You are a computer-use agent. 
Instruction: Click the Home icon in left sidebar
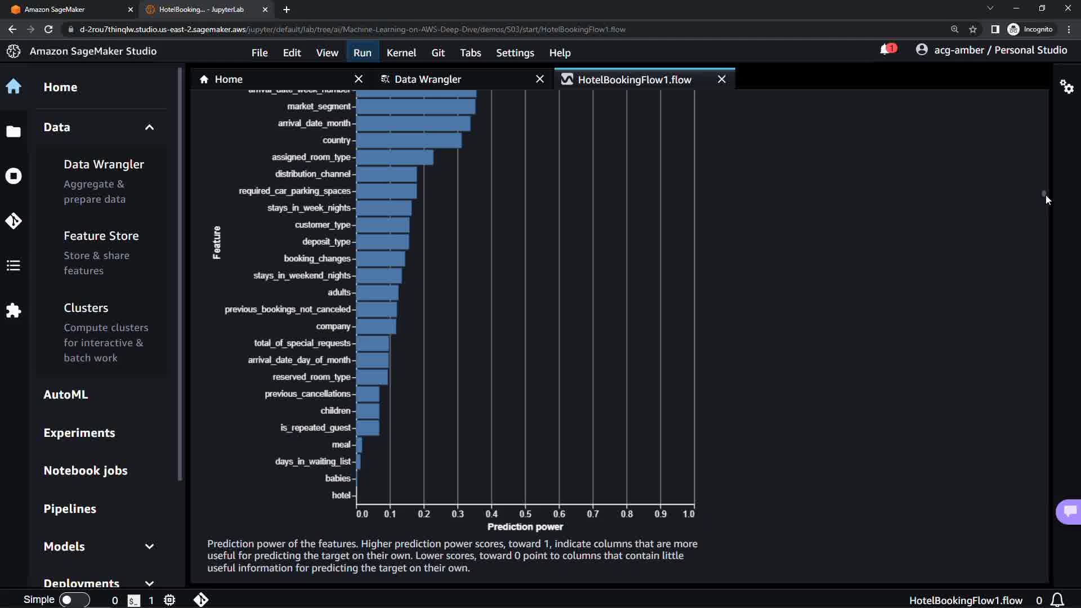pyautogui.click(x=14, y=87)
